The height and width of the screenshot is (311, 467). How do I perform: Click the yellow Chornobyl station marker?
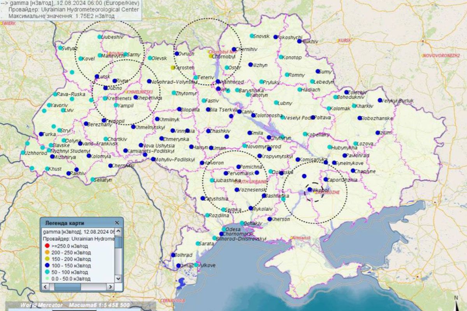coord(211,56)
